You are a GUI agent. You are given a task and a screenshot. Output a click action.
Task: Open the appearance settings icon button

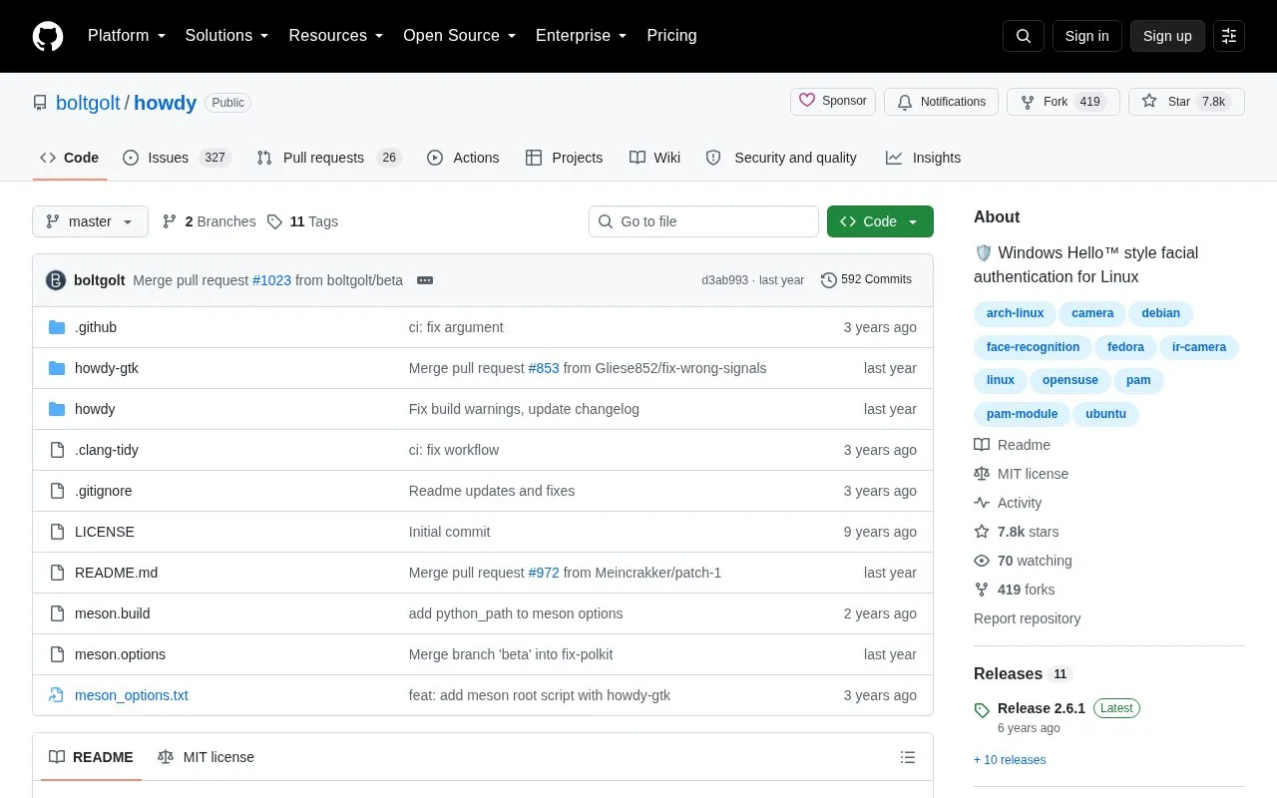1229,36
